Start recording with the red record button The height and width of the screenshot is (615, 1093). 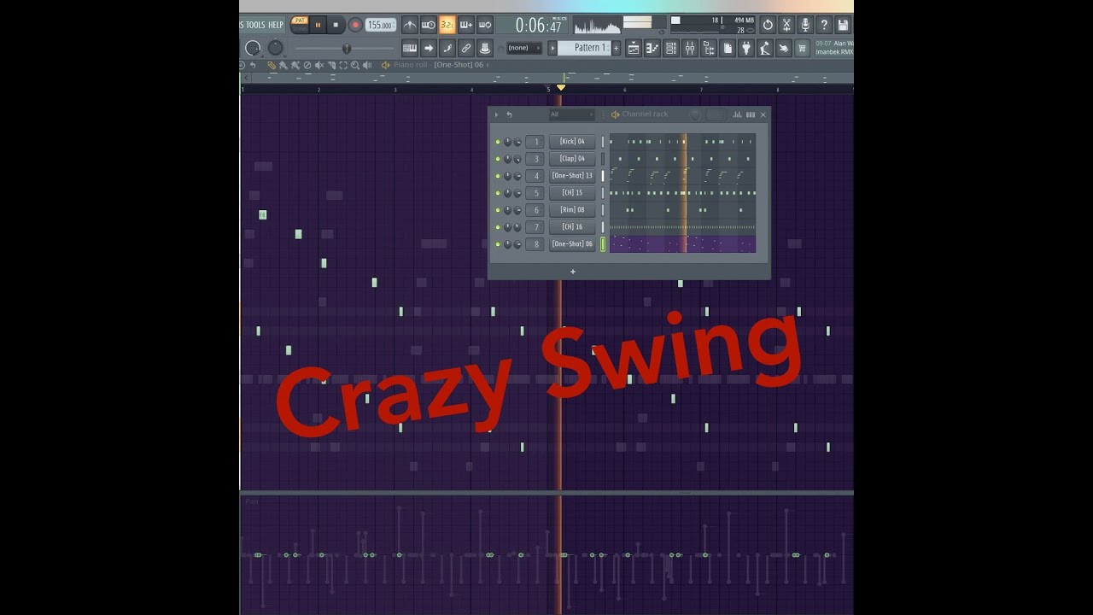pyautogui.click(x=355, y=25)
